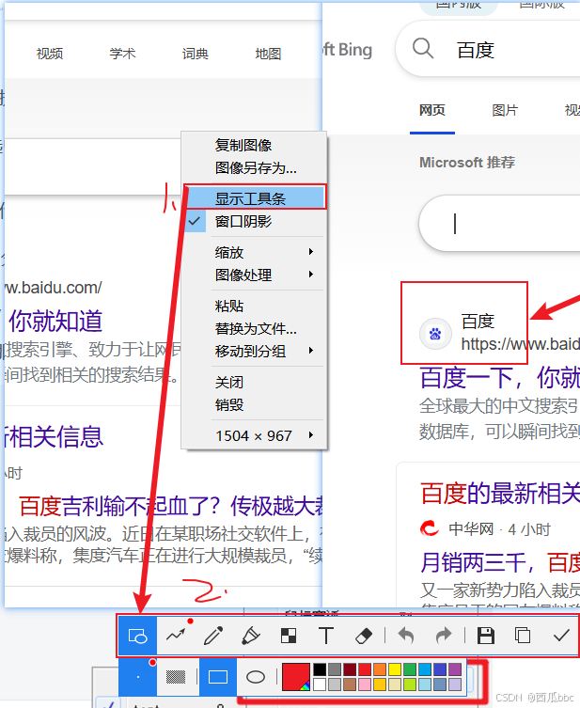Click the Bing search box containing 百度
Image resolution: width=580 pixels, height=708 pixels.
pos(489,48)
